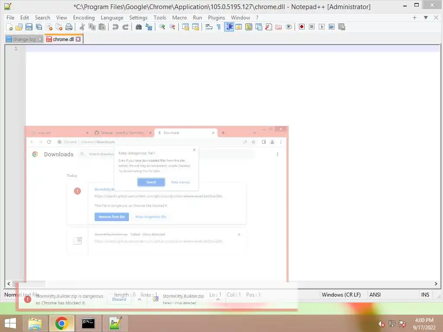Switch to the change.log tab
The width and height of the screenshot is (443, 332).
tap(24, 39)
